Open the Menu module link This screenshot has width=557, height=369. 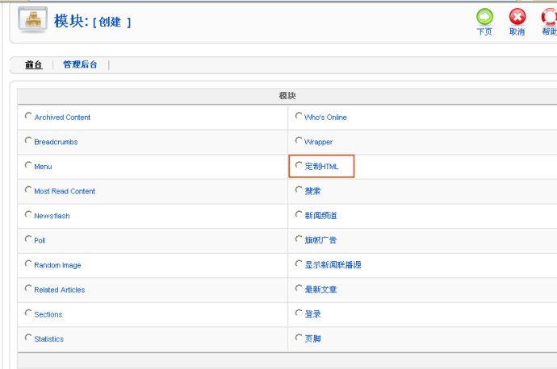click(x=43, y=167)
